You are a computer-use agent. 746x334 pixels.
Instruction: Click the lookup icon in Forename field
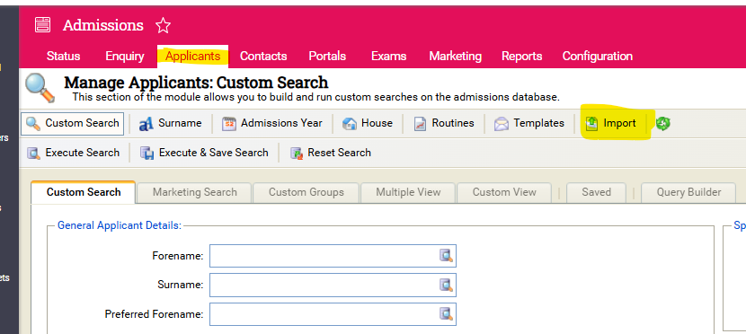click(446, 256)
